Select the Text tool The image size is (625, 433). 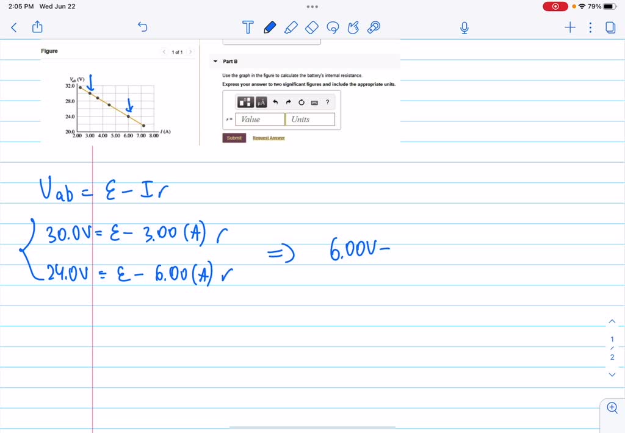tap(247, 27)
